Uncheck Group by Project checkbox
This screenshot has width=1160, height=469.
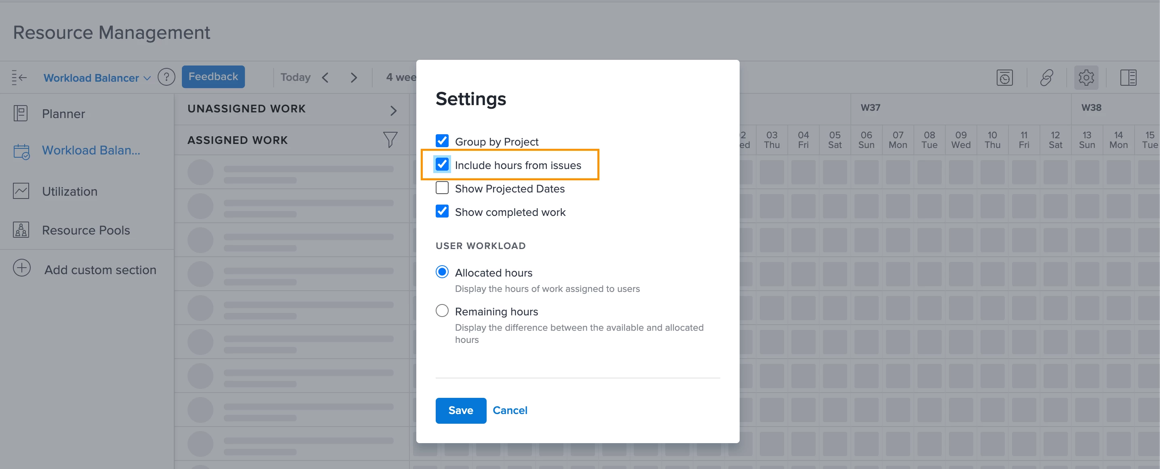tap(442, 141)
